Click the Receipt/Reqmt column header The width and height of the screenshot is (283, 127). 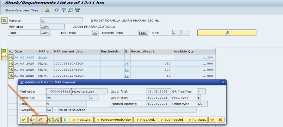(x=151, y=51)
